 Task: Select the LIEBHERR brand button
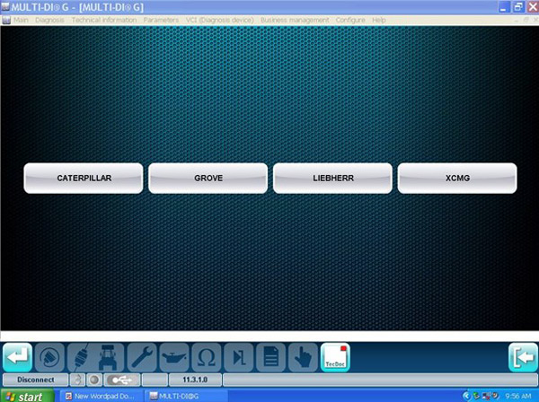332,178
